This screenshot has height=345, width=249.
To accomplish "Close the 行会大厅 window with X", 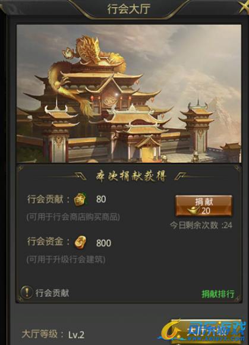I will coord(244,8).
